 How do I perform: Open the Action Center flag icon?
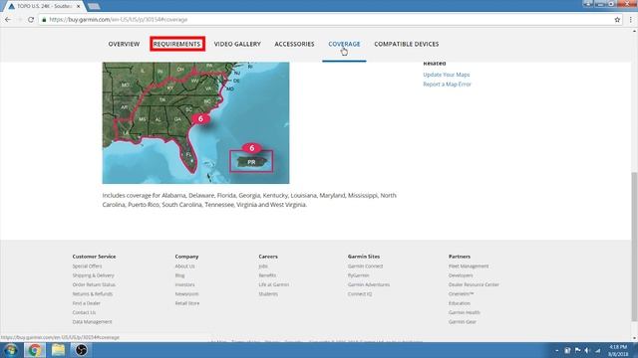click(x=577, y=350)
